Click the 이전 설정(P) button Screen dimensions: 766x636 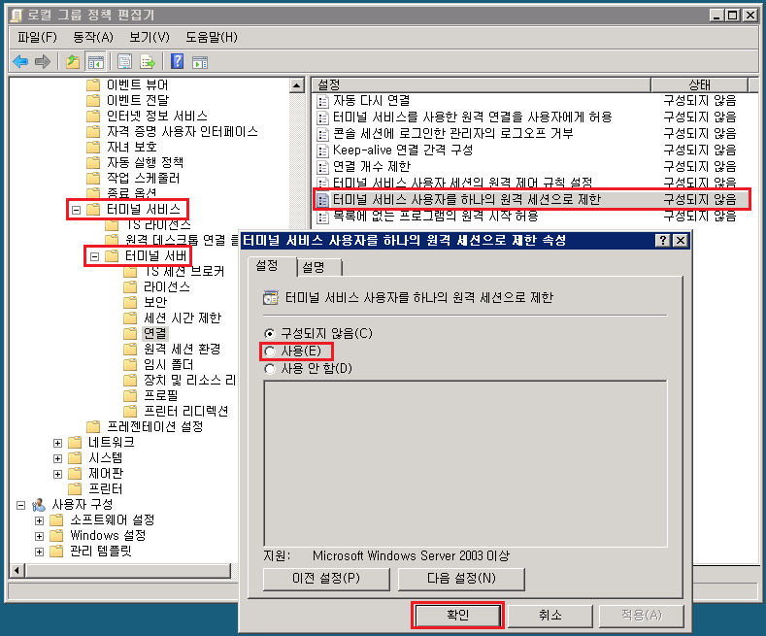coord(326,579)
